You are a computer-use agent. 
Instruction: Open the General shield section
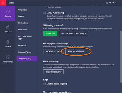[x=8, y=13]
